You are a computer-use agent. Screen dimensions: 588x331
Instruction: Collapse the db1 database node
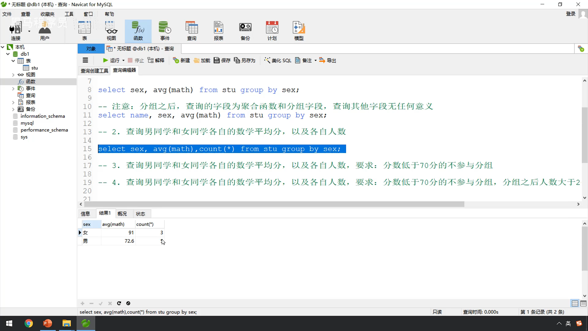pos(8,54)
